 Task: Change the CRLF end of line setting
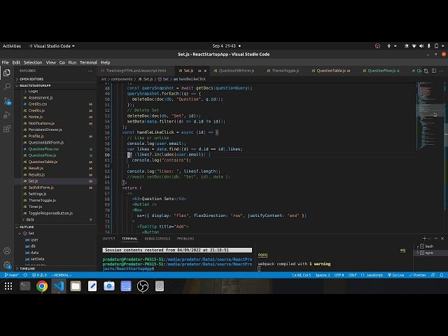(352, 275)
